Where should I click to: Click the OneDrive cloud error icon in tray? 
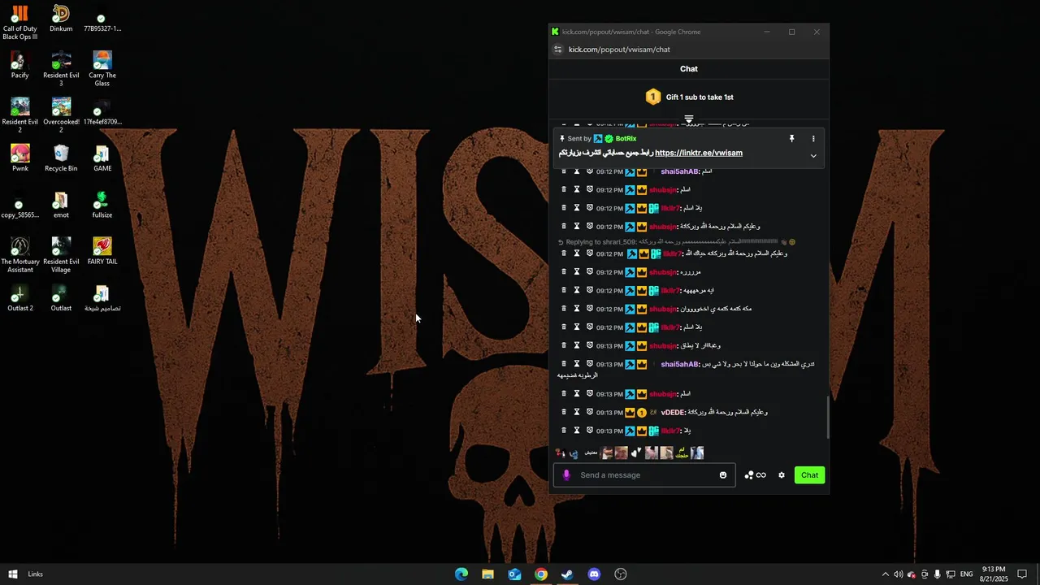pos(911,574)
